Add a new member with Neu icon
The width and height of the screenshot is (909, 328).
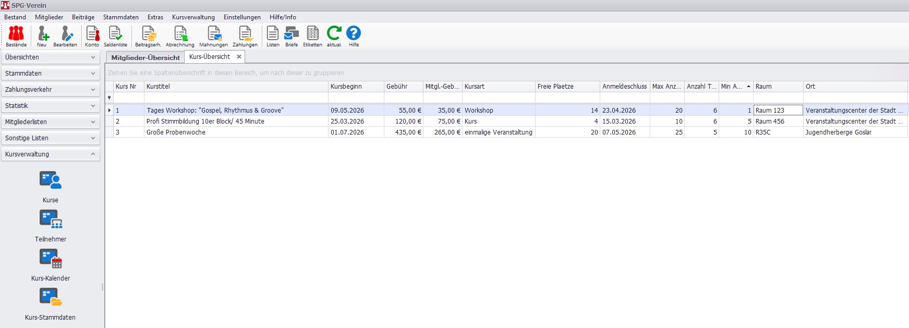coord(42,36)
